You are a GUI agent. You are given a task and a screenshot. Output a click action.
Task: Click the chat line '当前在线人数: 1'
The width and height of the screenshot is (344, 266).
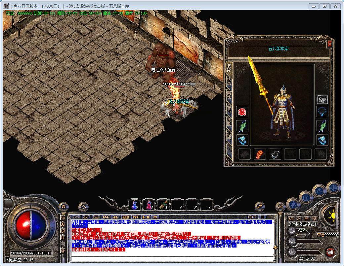point(87,230)
